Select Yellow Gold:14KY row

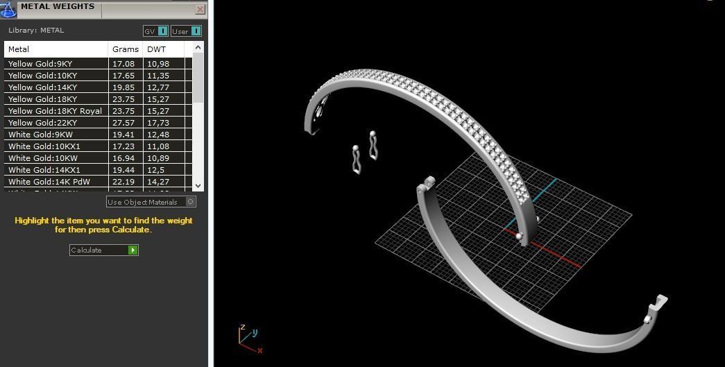point(98,87)
